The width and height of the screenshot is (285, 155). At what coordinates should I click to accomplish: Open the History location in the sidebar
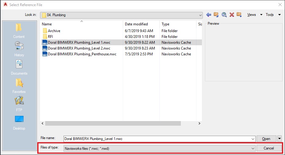(19, 49)
